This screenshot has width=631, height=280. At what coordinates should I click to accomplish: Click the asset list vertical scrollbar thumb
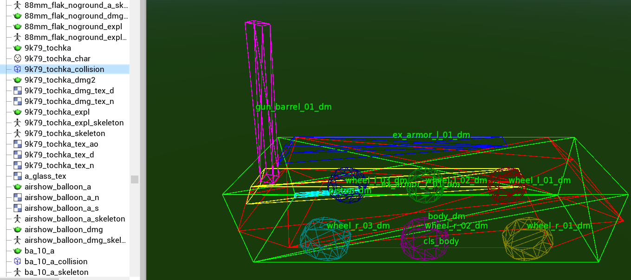click(135, 179)
